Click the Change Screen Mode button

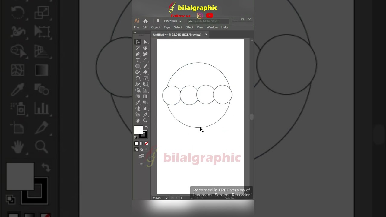[141, 156]
